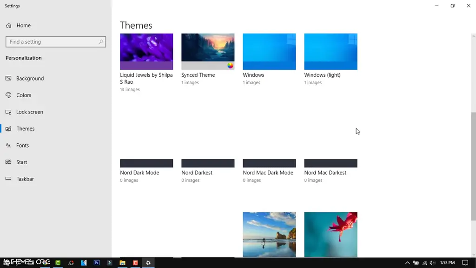Image resolution: width=476 pixels, height=268 pixels.
Task: Apply the Windows (light) theme
Action: click(x=331, y=51)
